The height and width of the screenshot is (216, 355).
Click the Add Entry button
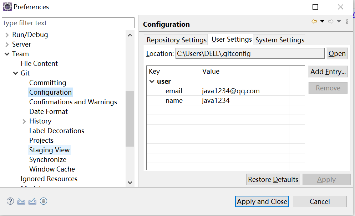pos(328,72)
